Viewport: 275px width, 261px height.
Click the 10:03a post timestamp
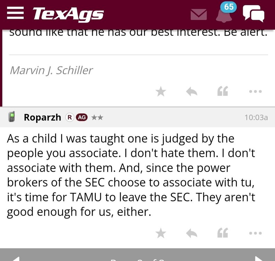pyautogui.click(x=256, y=117)
